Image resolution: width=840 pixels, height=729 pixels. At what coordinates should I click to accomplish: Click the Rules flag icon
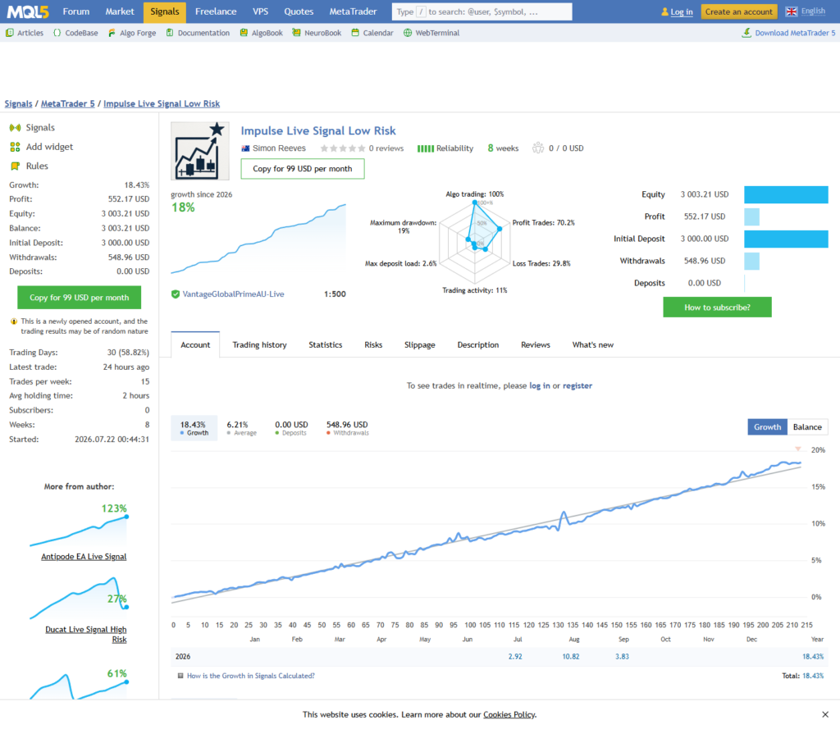click(x=15, y=166)
